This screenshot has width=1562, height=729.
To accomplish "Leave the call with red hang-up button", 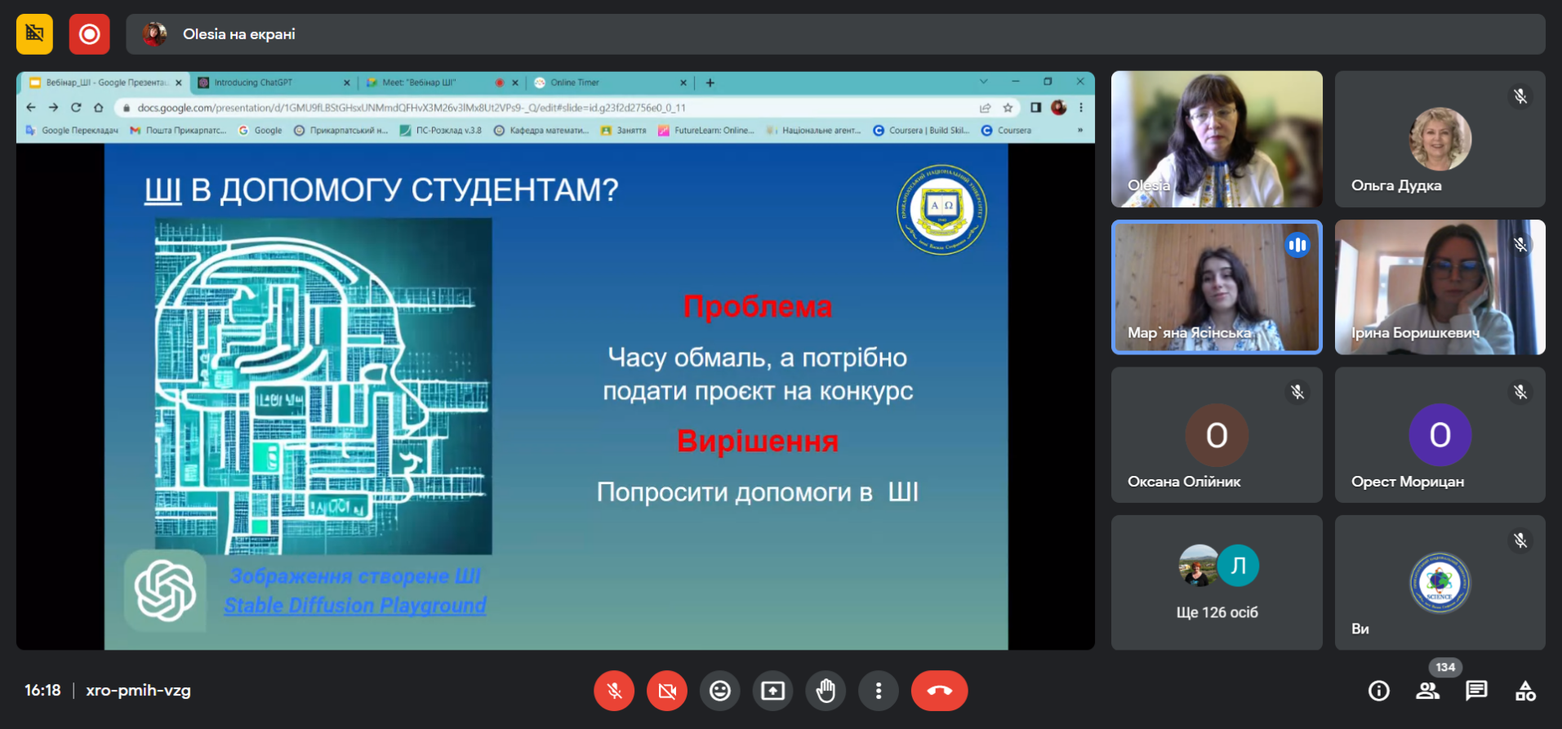I will [939, 691].
